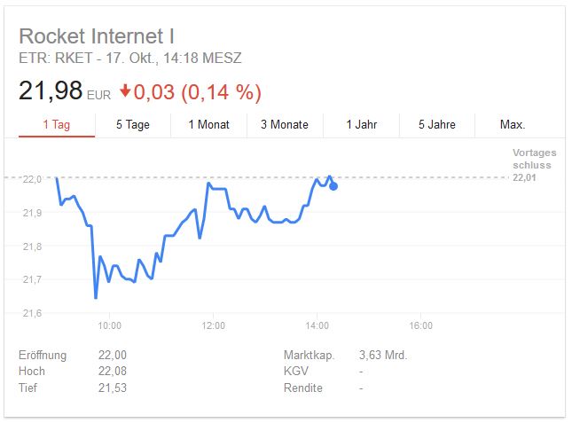Click the 14:00 time axis label
This screenshot has width=572, height=423.
[317, 326]
